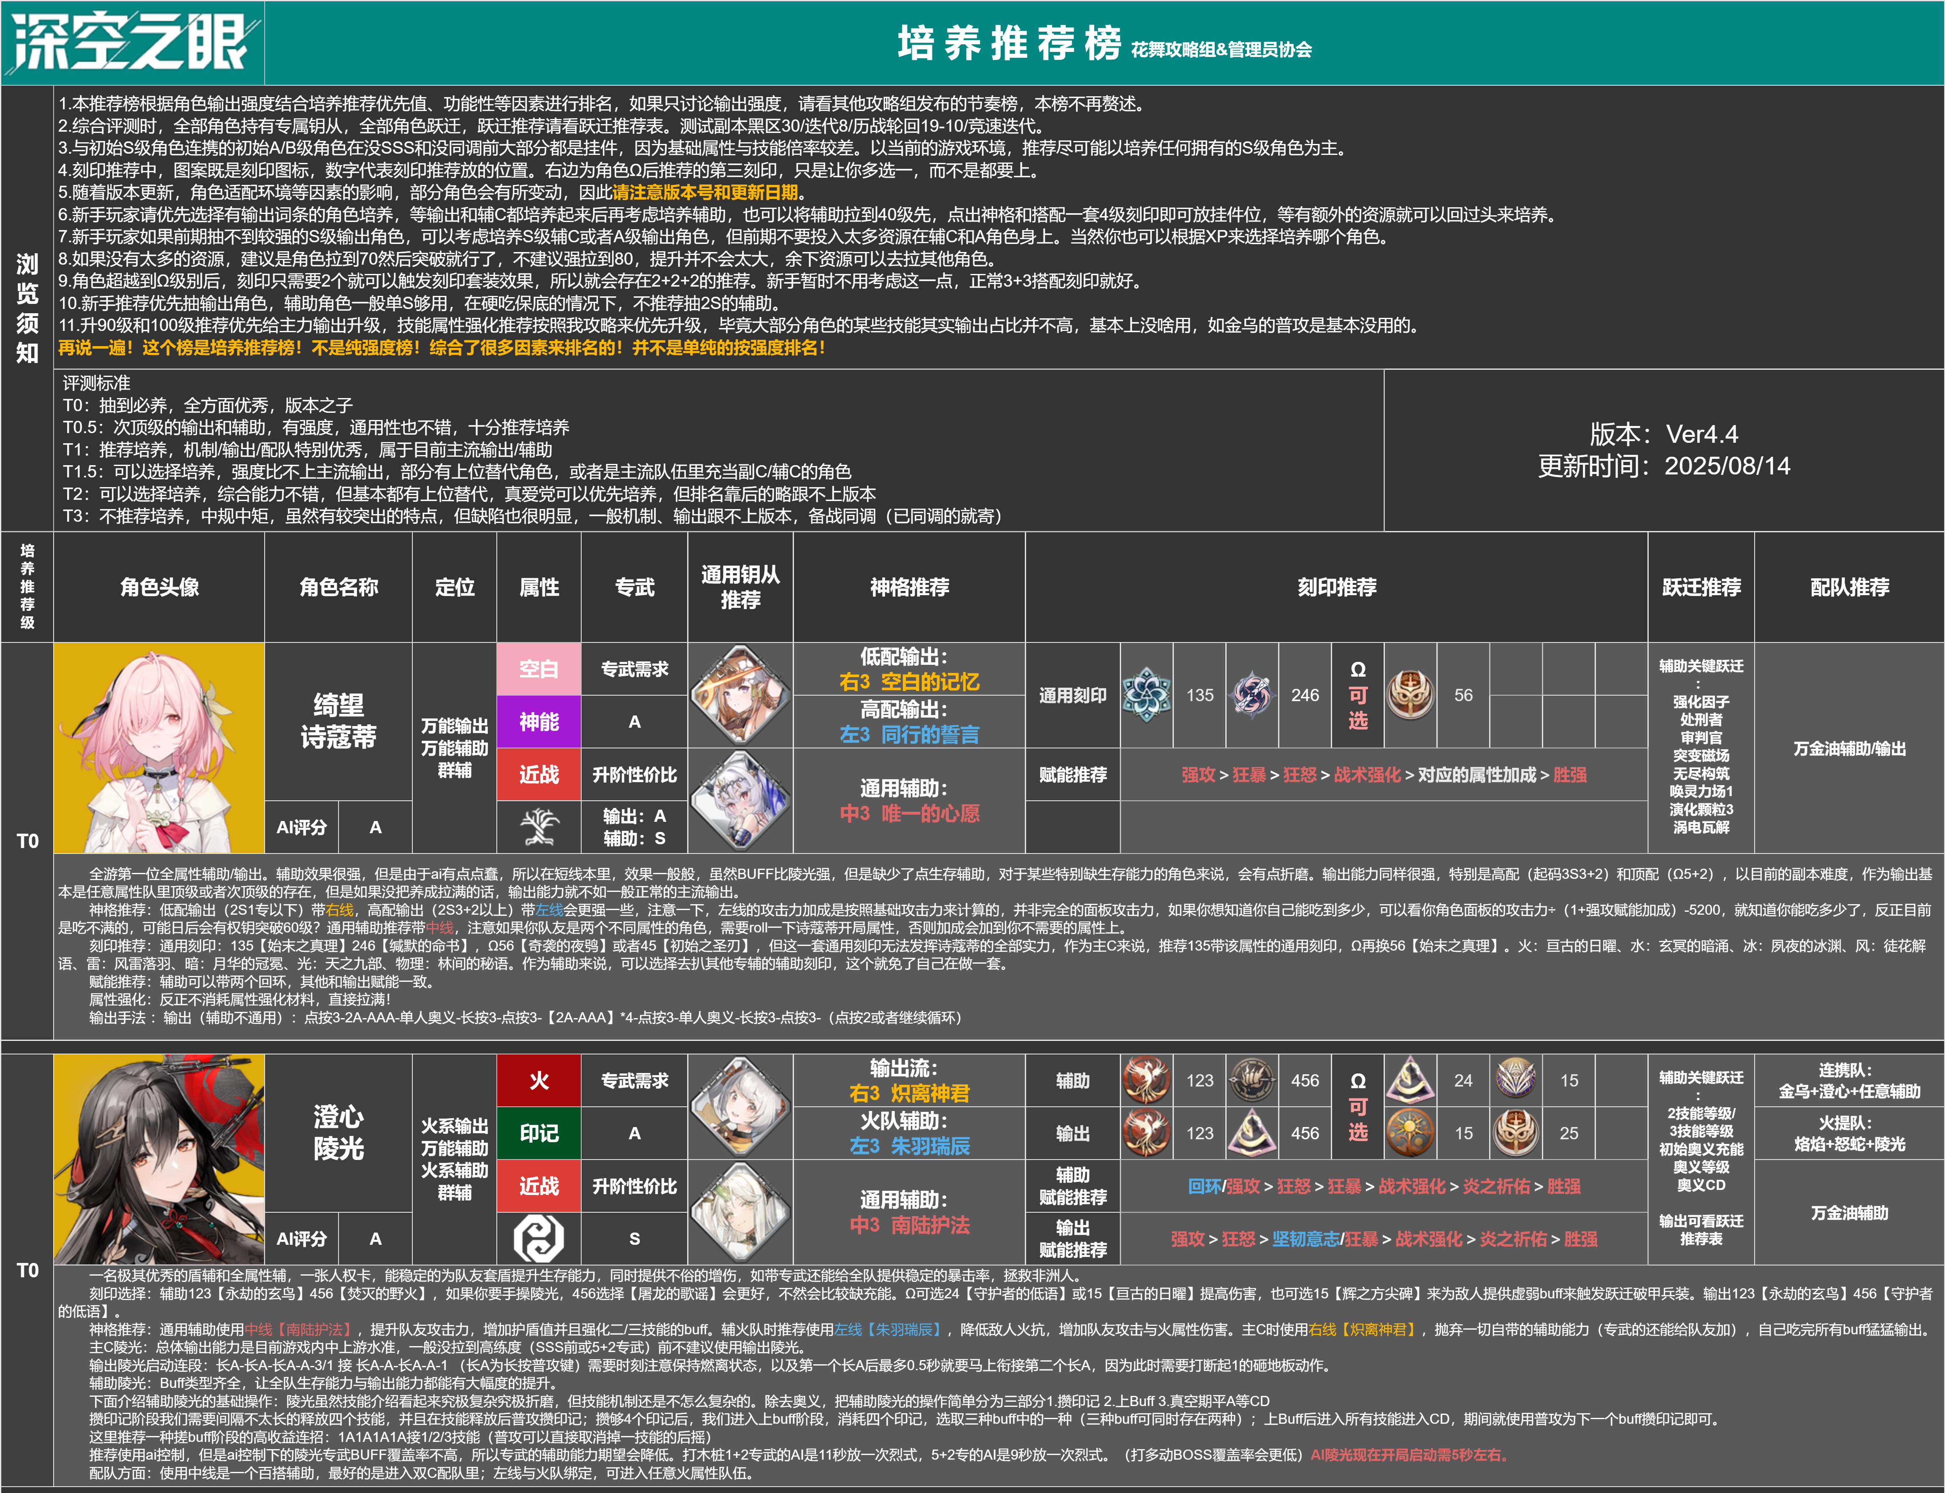
Task: Click the 辅助赋能推荐 label
Action: click(1073, 1186)
